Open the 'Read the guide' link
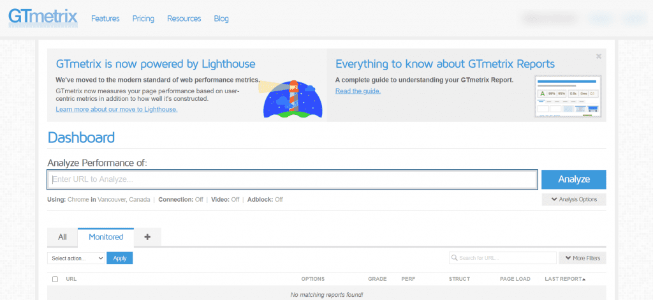The height and width of the screenshot is (300, 653). tap(358, 91)
